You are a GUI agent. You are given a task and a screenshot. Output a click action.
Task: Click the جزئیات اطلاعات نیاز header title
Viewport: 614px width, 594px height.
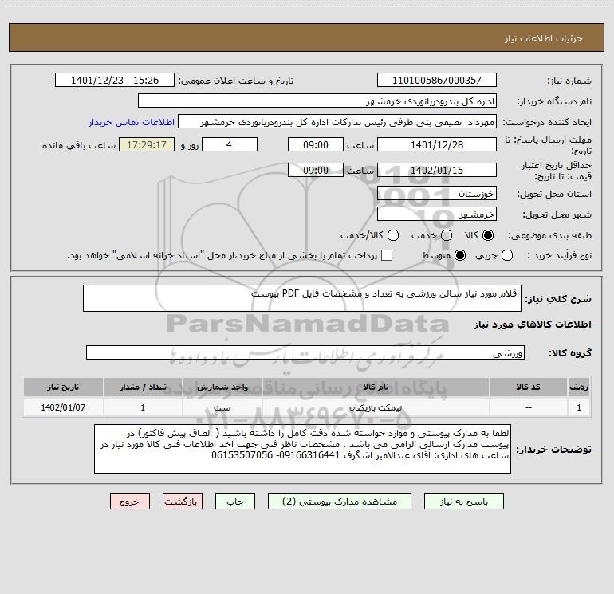543,38
